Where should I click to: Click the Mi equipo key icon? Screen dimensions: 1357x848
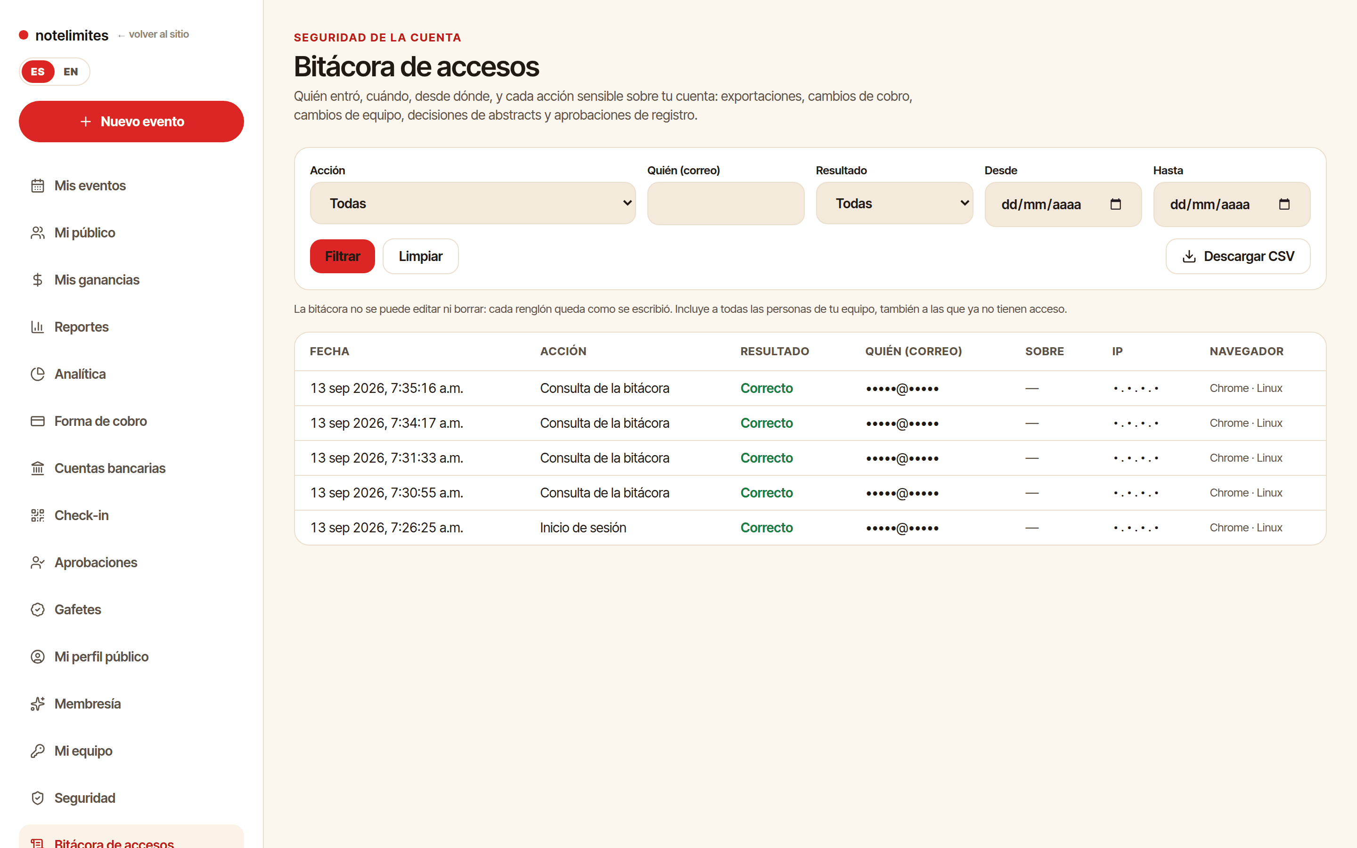pos(38,751)
